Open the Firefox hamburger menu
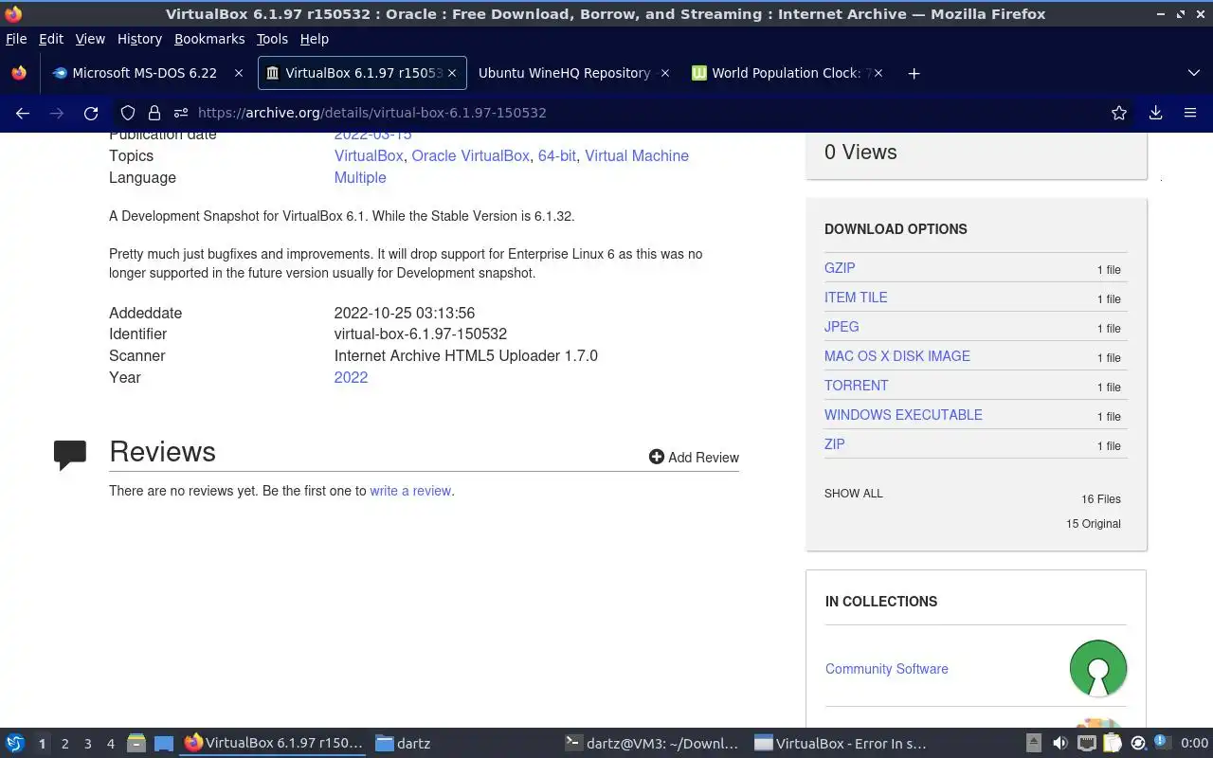1213x758 pixels. 1190,113
